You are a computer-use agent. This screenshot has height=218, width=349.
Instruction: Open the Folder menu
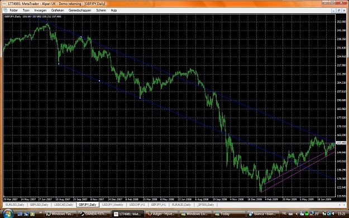pyautogui.click(x=13, y=10)
